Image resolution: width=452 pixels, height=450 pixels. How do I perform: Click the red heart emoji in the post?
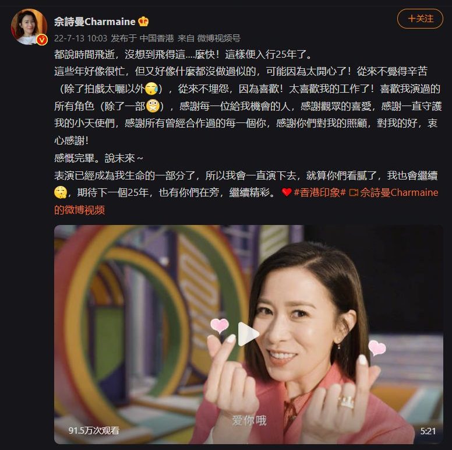[287, 192]
